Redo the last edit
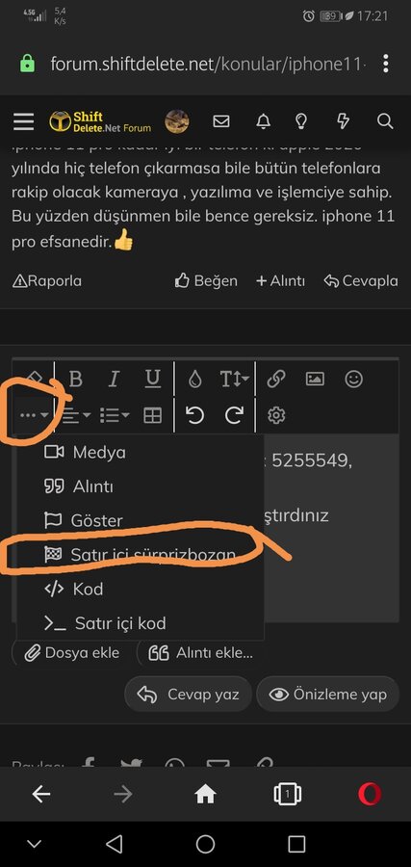The height and width of the screenshot is (867, 411). pos(234,415)
